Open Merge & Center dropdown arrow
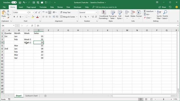The image size is (180, 101). (x=77, y=17)
